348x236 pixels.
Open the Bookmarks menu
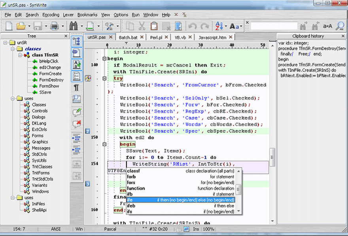[87, 15]
